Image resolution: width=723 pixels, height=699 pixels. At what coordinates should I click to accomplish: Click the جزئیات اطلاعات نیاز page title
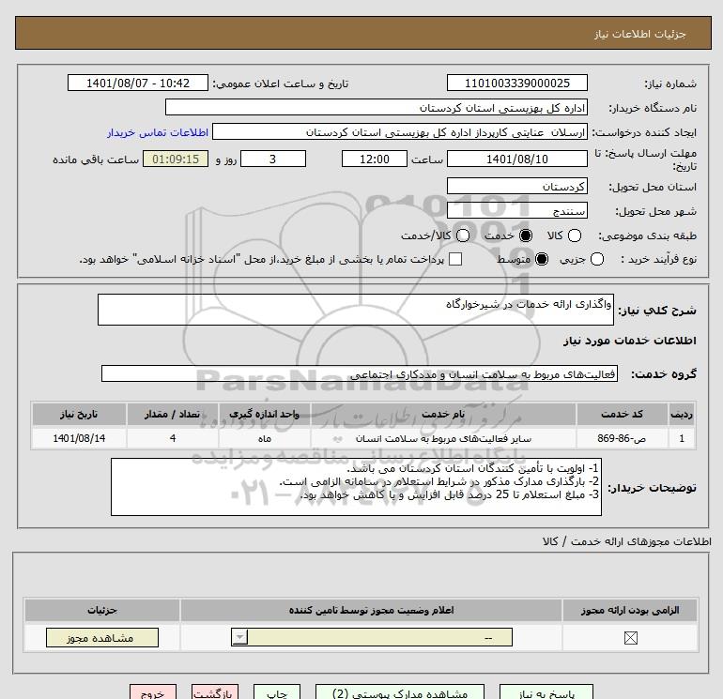pyautogui.click(x=640, y=34)
